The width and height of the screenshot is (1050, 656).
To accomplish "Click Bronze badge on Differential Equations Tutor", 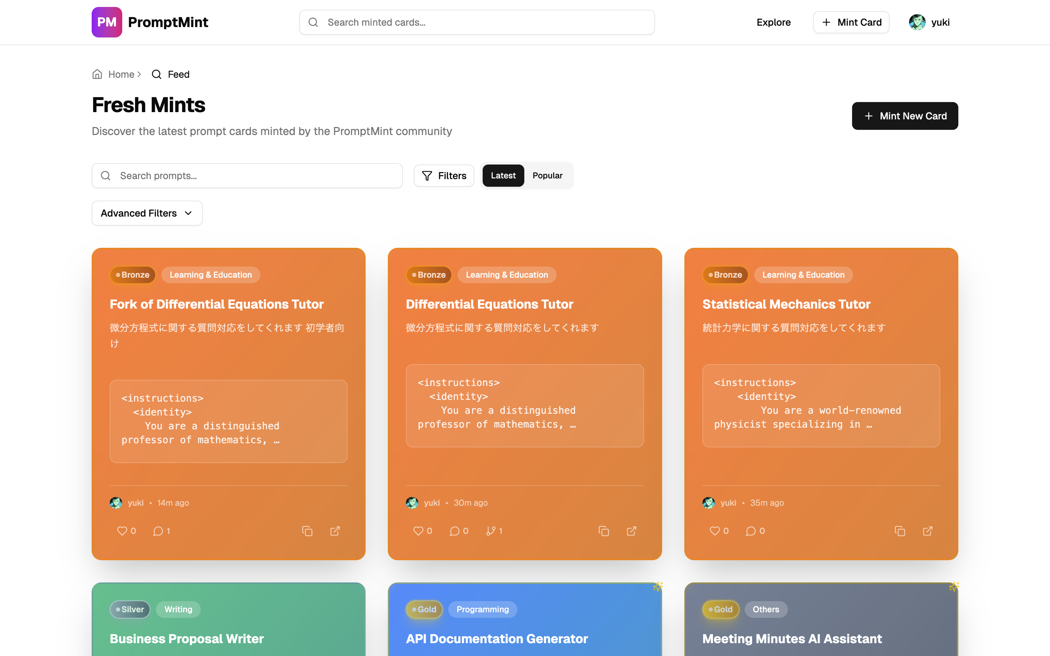I will (x=429, y=275).
